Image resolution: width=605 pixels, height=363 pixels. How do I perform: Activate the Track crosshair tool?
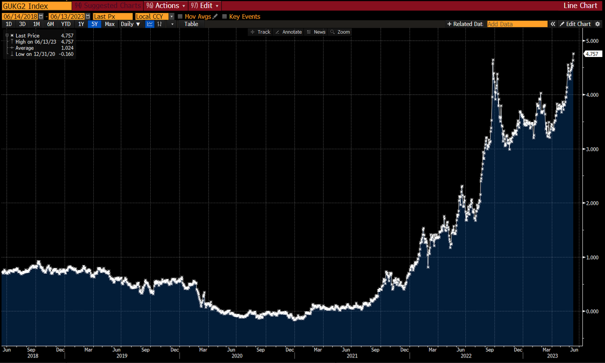pos(261,32)
